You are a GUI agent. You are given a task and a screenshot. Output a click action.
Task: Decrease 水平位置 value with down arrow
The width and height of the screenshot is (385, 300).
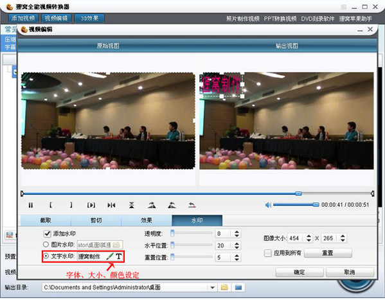237,247
